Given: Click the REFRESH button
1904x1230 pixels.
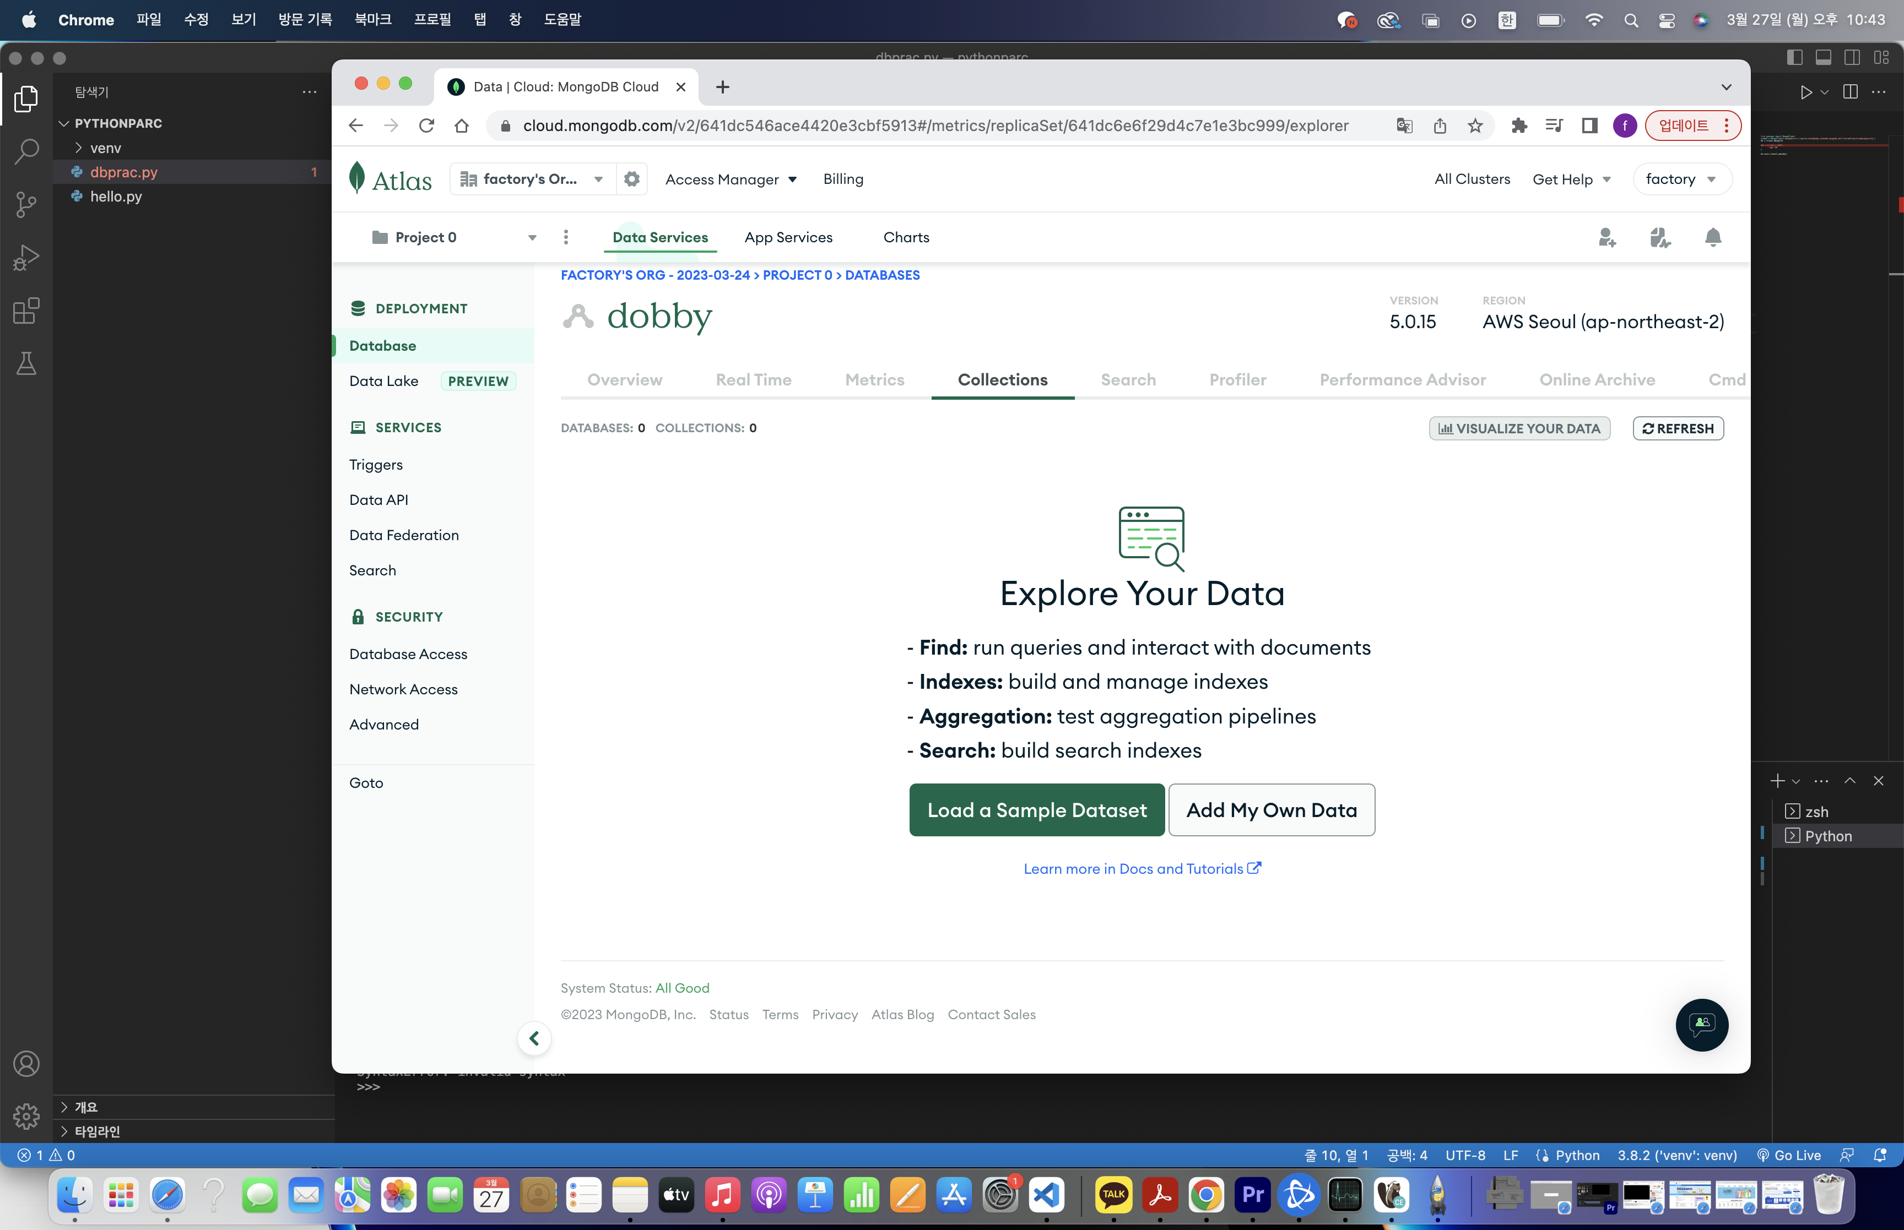Looking at the screenshot, I should [x=1678, y=428].
